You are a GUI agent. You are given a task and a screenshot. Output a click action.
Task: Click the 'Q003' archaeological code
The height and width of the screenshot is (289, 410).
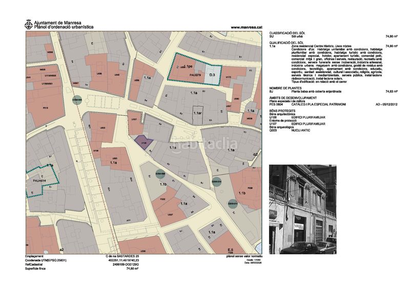(273, 130)
